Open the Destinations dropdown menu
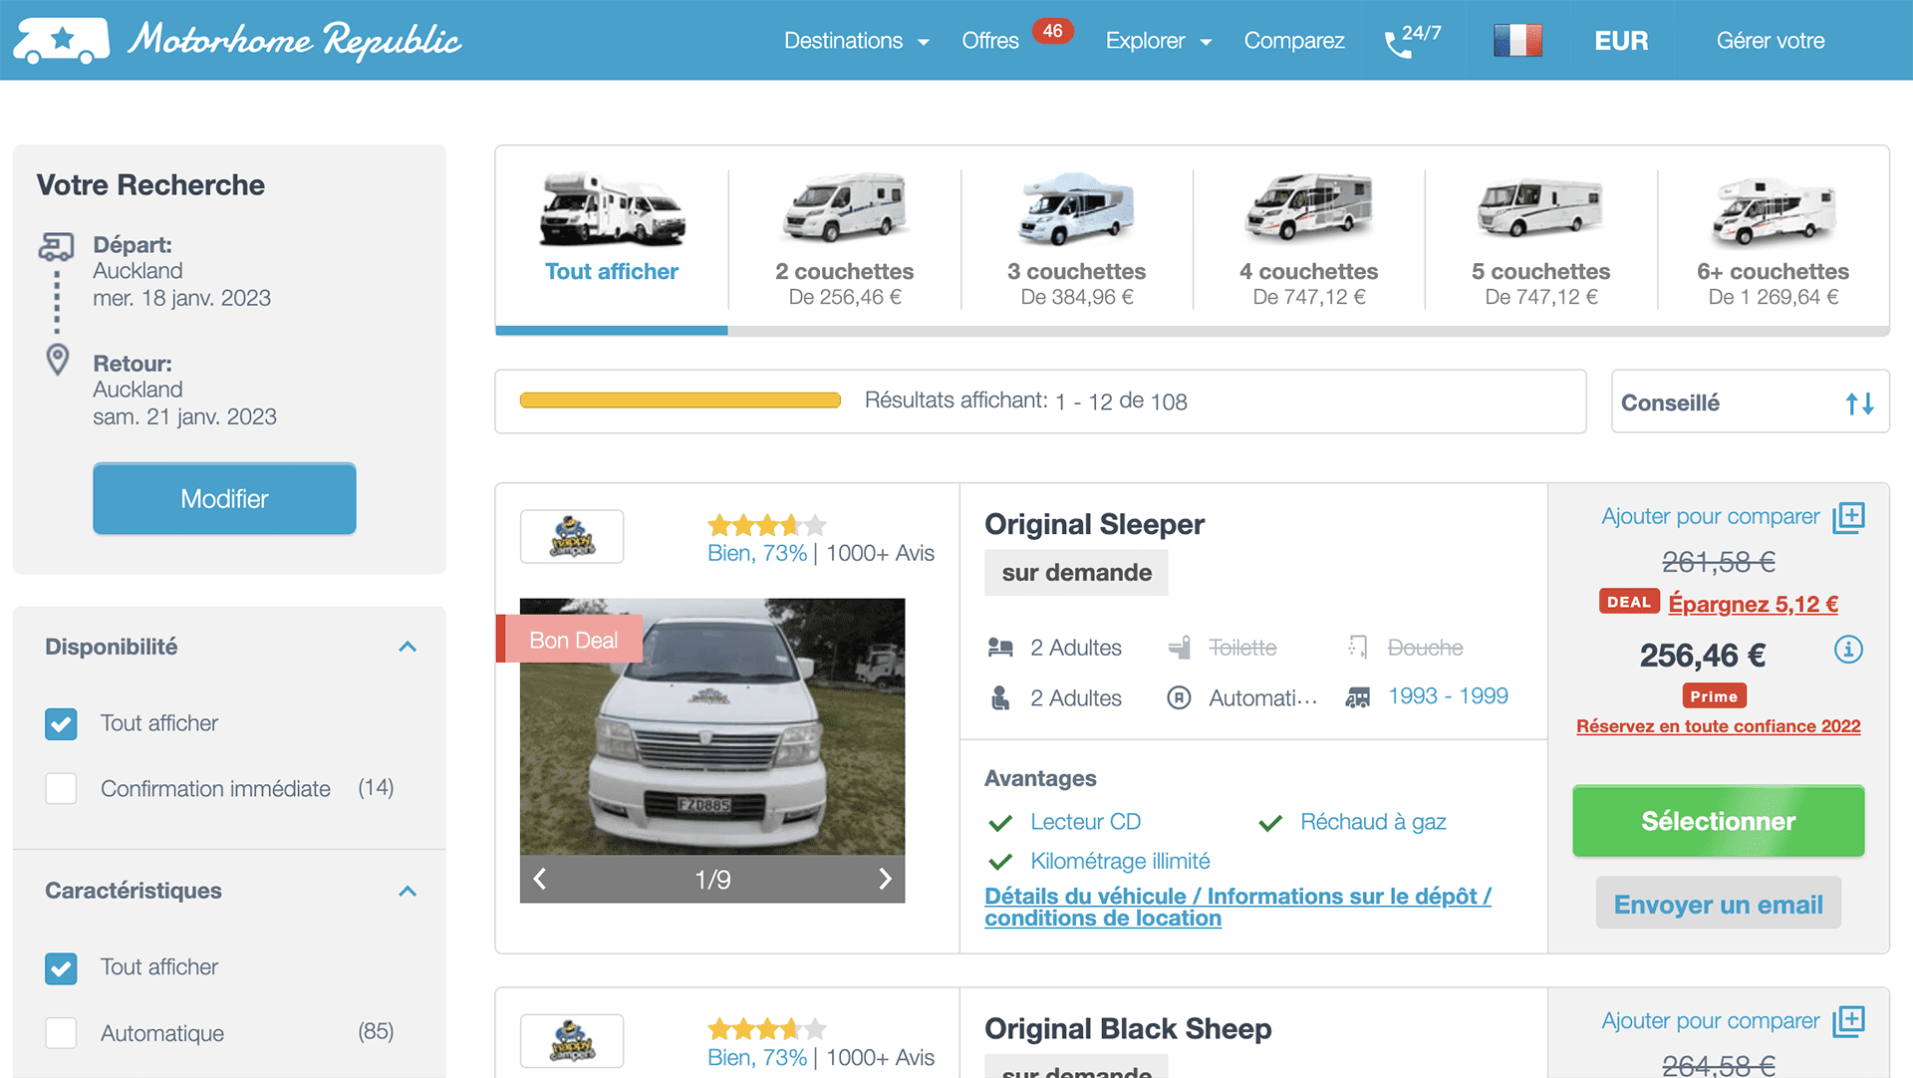 coord(856,41)
